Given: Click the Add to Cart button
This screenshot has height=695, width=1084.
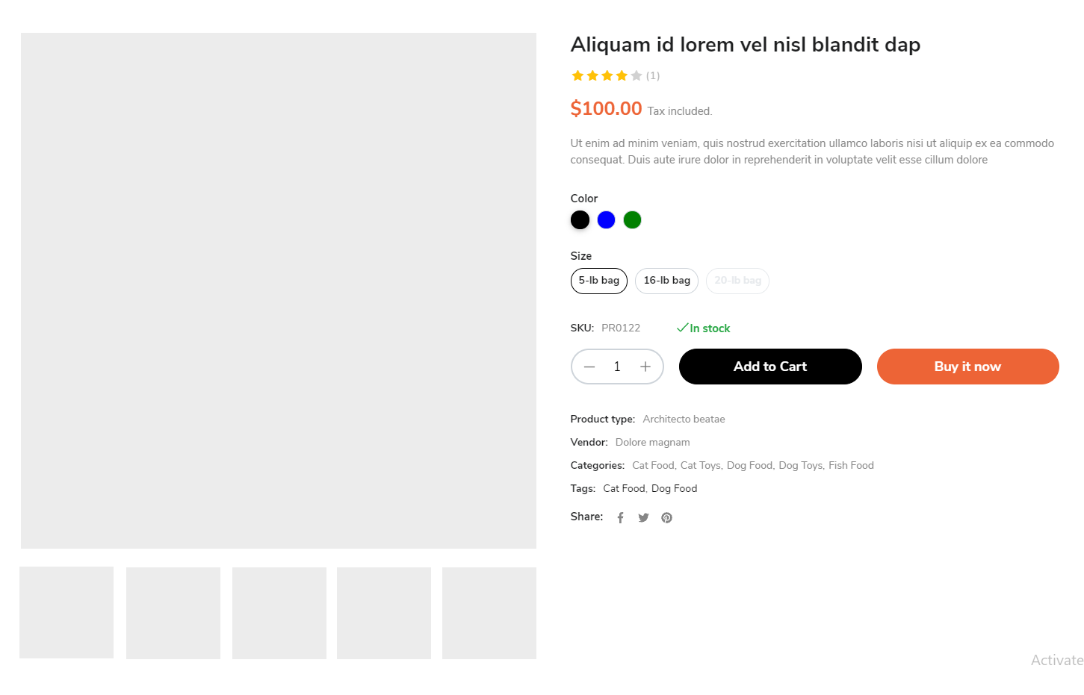Looking at the screenshot, I should click(x=770, y=367).
